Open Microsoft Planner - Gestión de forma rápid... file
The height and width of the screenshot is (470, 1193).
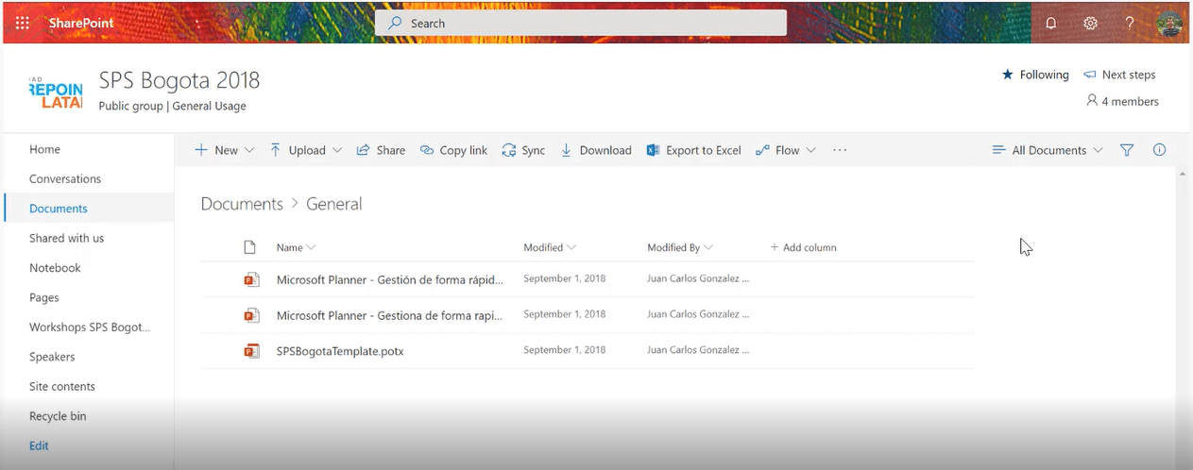pyautogui.click(x=389, y=279)
